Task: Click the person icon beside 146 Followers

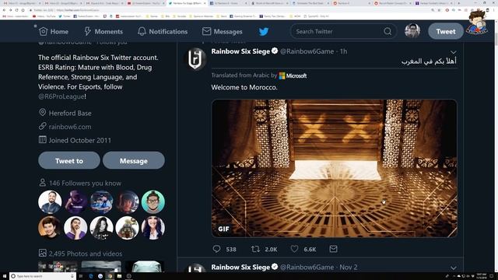Action: coord(42,183)
